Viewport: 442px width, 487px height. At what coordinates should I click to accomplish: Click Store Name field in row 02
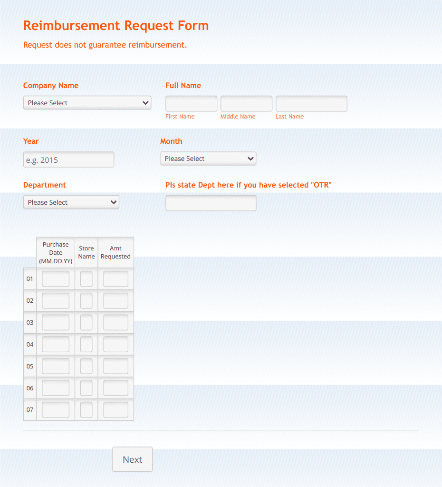[x=86, y=301]
